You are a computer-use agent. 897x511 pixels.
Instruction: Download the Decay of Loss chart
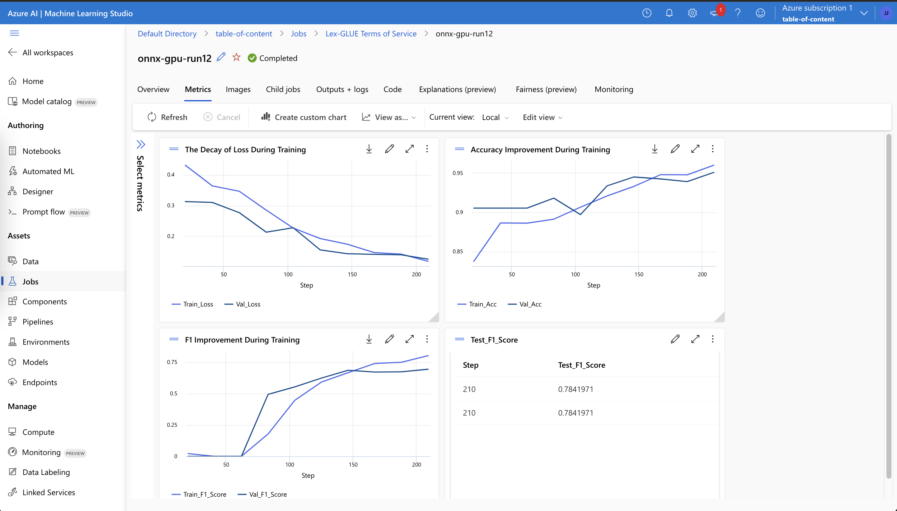369,149
